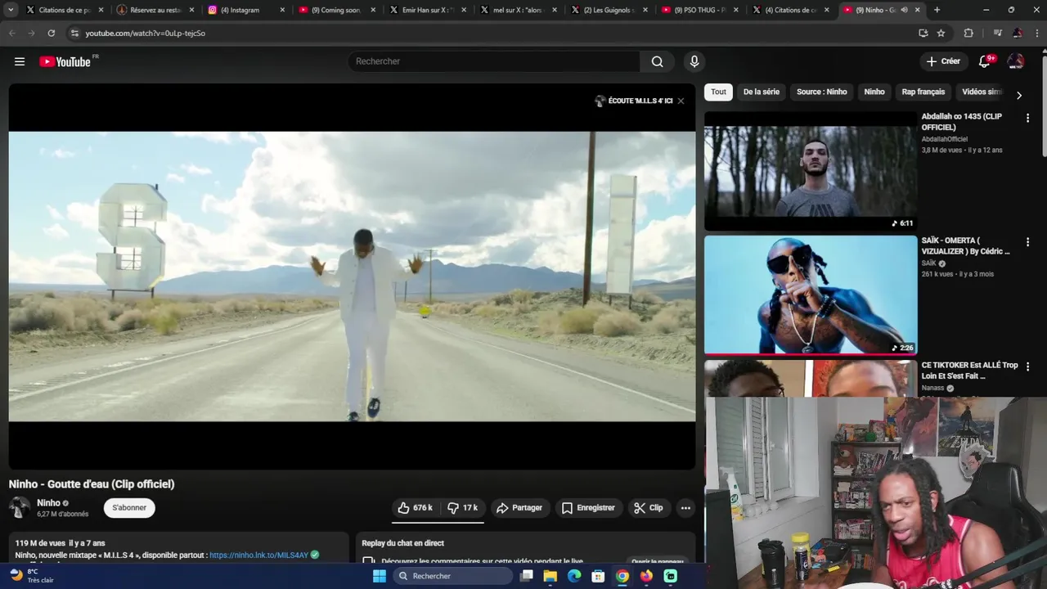
Task: Open the Windows Start menu
Action: (379, 576)
